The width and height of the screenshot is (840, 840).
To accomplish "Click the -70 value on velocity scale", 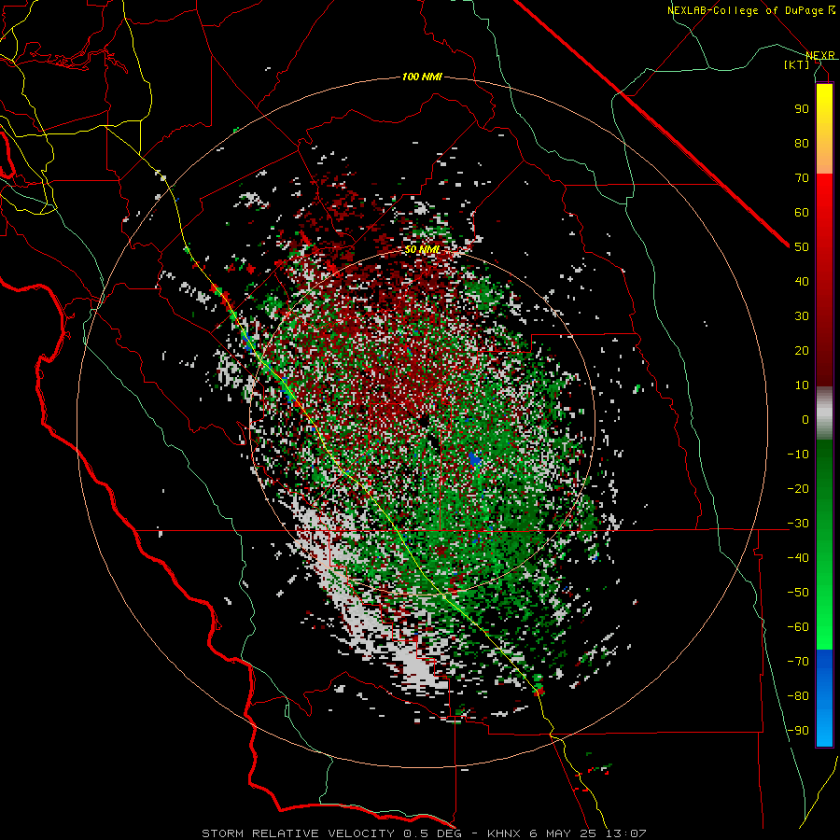I will [x=798, y=662].
